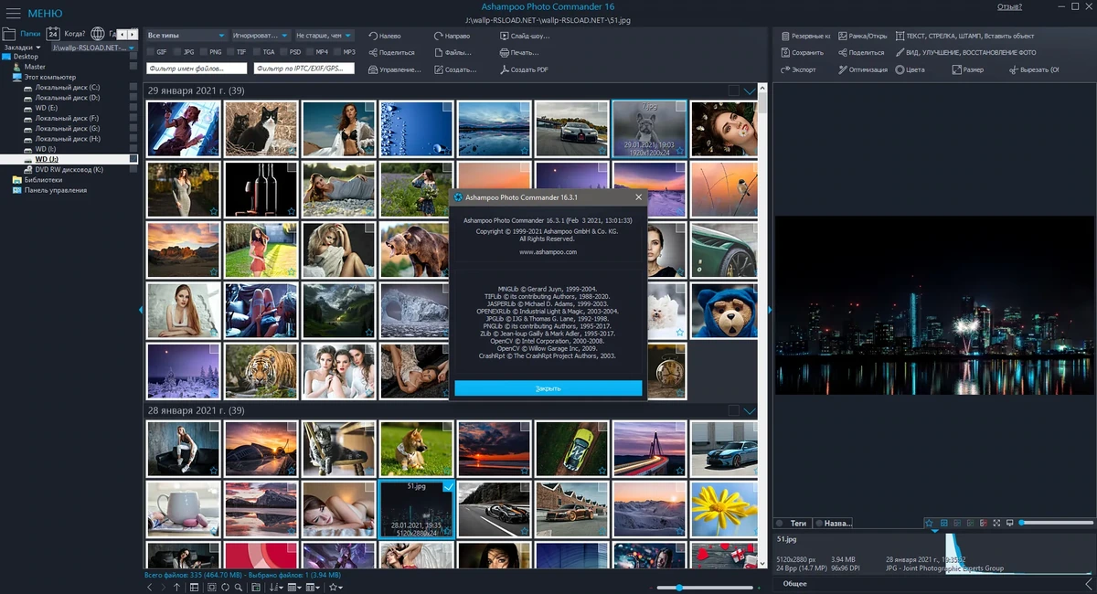This screenshot has height=594, width=1097.
Task: Collapse the 28 января 2021 group
Action: point(751,411)
